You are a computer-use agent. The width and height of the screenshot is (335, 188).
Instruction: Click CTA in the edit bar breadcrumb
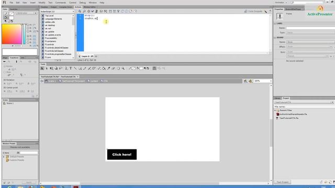pos(104,81)
